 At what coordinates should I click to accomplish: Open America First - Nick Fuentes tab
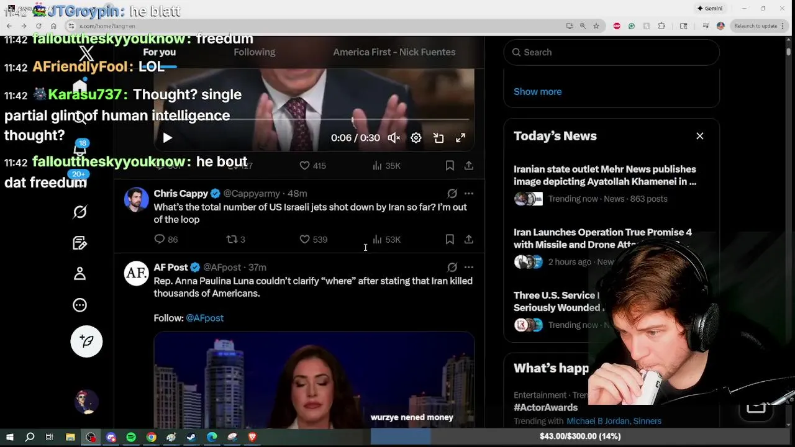pyautogui.click(x=394, y=52)
